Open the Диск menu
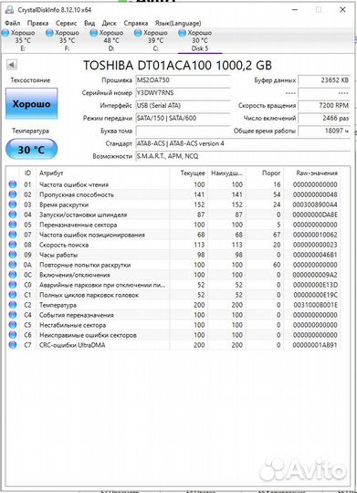Screen dimensions: 357x493 pos(110,23)
